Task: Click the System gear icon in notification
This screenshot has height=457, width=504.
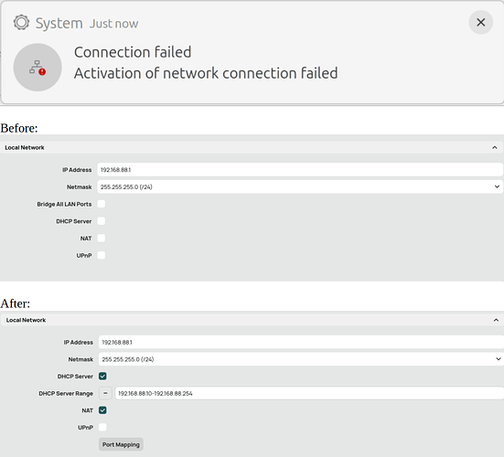Action: pyautogui.click(x=21, y=23)
